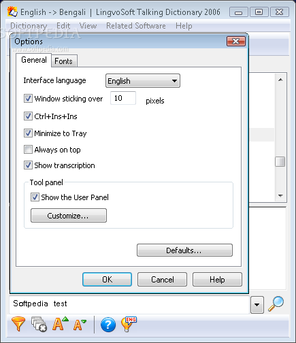
Task: Maximize the LingvoSoft main window
Action: point(259,12)
